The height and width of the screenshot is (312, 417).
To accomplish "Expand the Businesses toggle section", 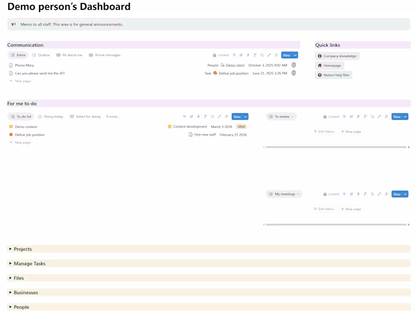I will point(10,292).
